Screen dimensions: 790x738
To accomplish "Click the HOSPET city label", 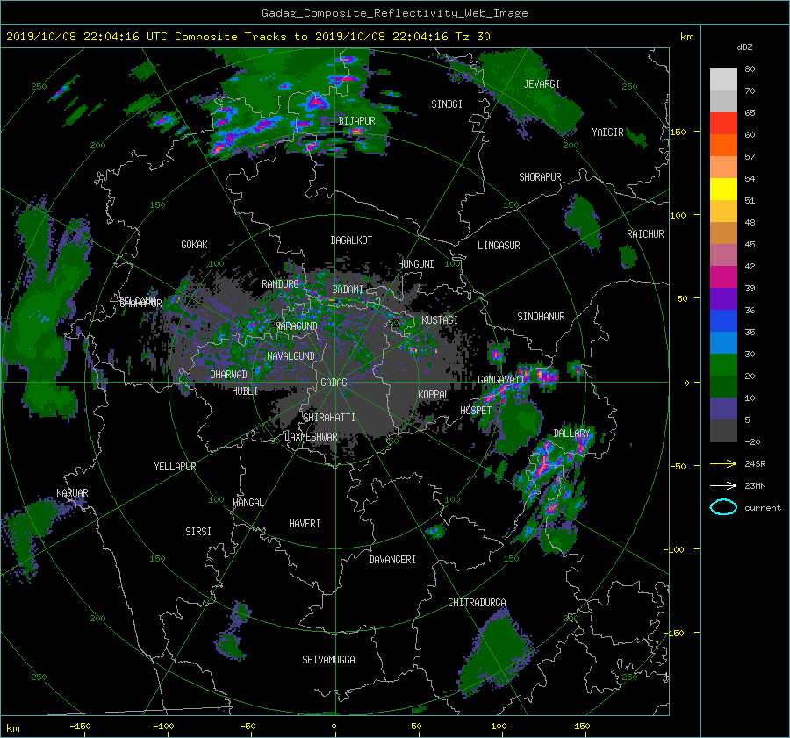I will (476, 411).
